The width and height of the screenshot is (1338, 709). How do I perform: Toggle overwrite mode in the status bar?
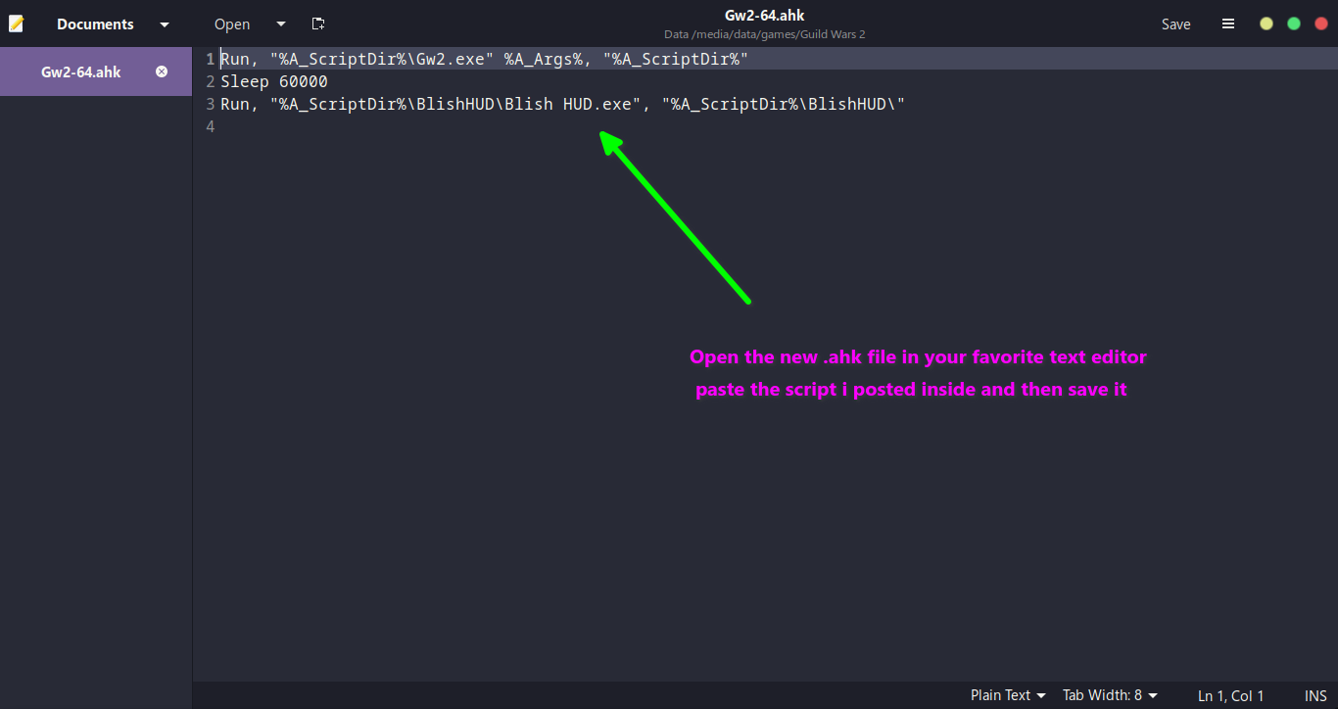pos(1315,695)
